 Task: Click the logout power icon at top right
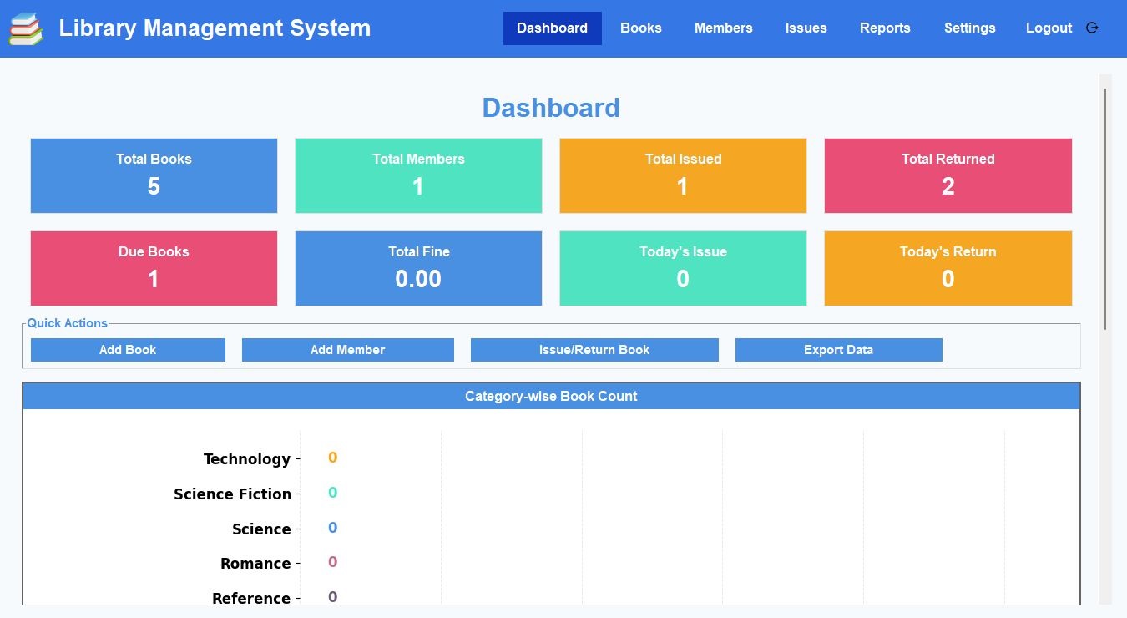pyautogui.click(x=1092, y=28)
